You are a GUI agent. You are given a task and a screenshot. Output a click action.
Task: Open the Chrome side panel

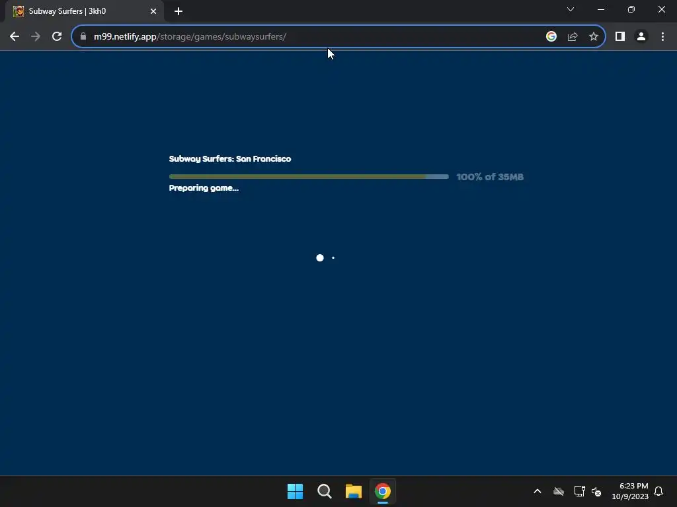(x=620, y=37)
